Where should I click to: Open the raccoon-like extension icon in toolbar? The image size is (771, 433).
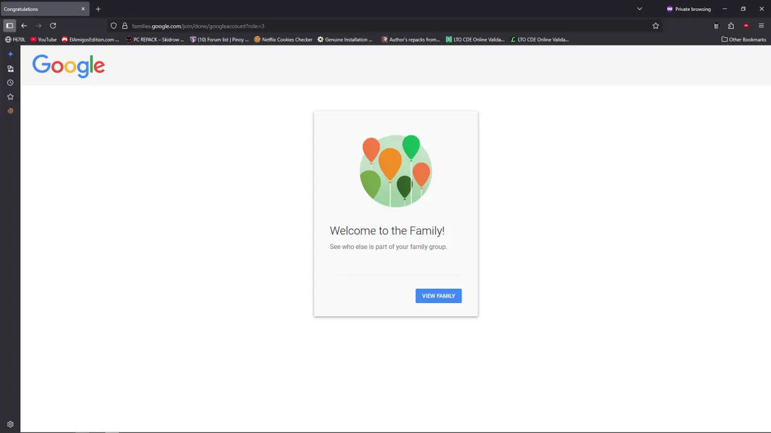coord(716,26)
